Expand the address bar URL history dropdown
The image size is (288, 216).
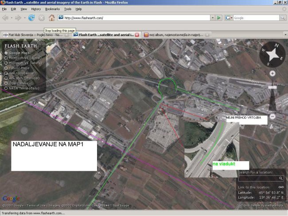[x=213, y=18]
